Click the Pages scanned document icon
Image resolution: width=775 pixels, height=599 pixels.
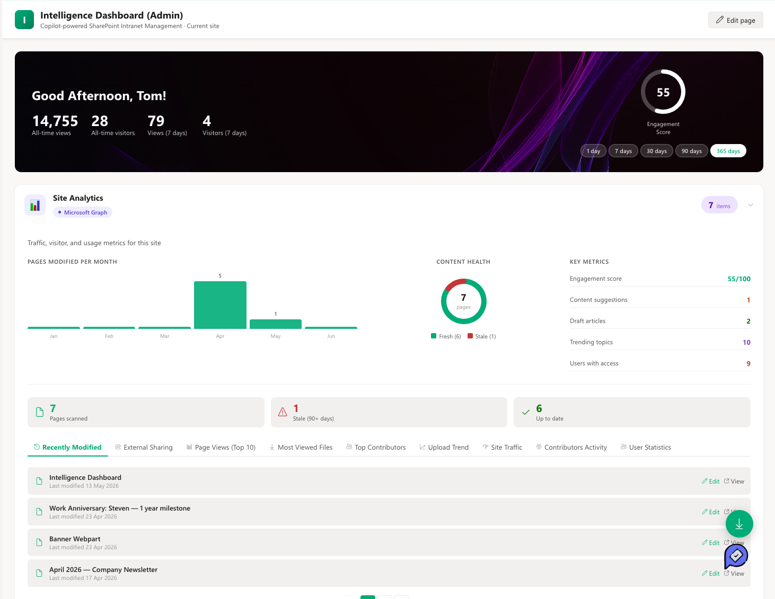(x=40, y=412)
